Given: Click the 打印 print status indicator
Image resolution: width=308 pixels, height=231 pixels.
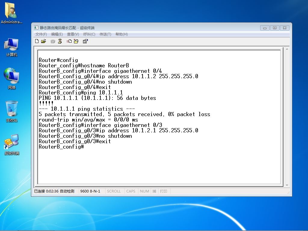Looking at the screenshot, I should [163, 191].
